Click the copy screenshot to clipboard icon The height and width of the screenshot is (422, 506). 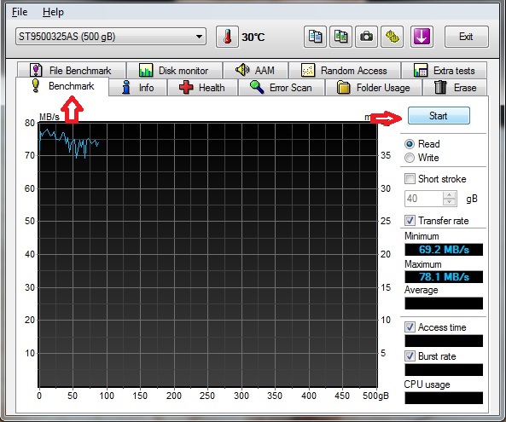click(x=340, y=37)
